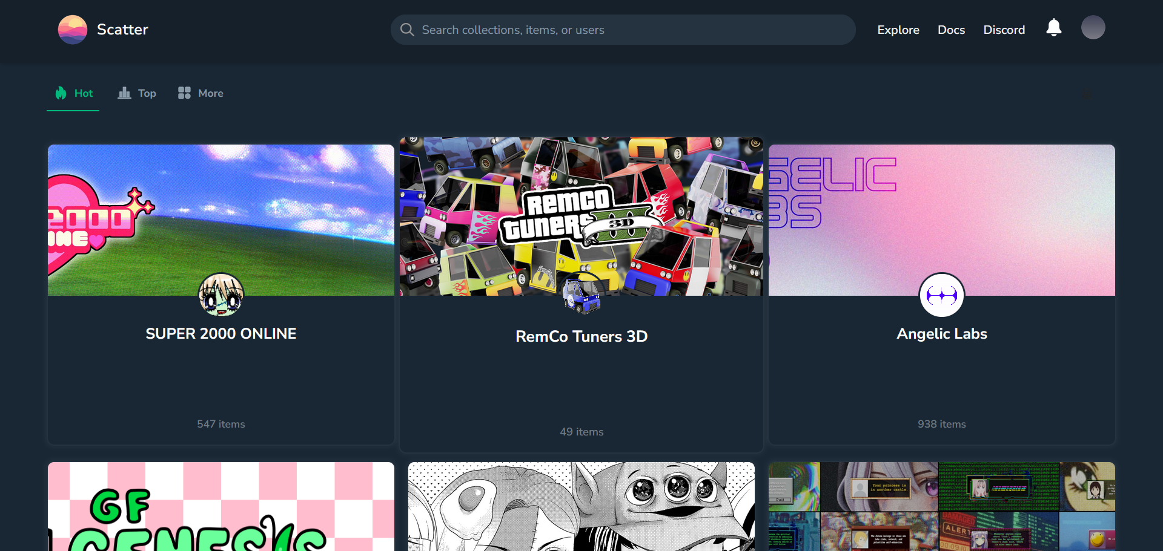Click the Angelic Labs round logo avatar
The height and width of the screenshot is (551, 1163).
[x=942, y=295]
